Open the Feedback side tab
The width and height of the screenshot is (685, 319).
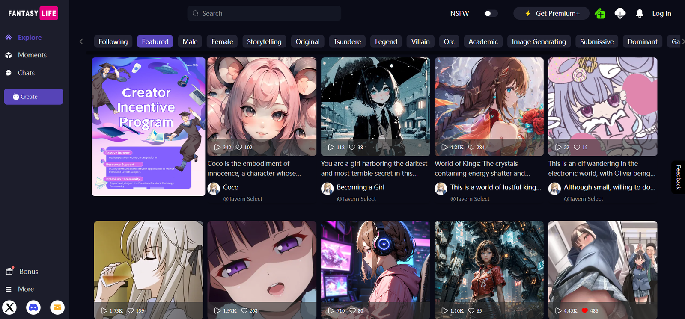679,177
